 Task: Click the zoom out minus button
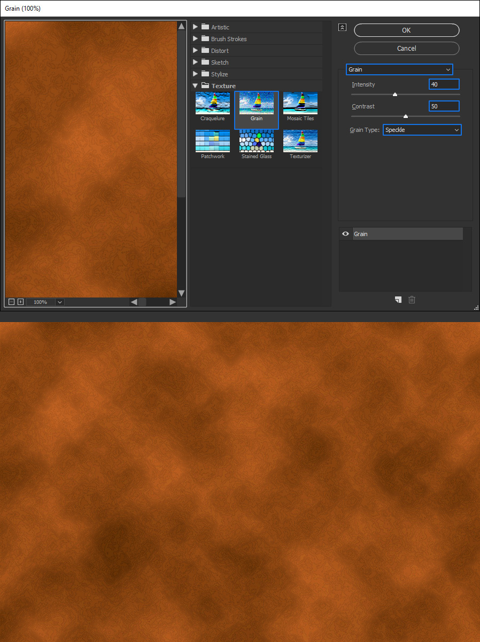click(11, 302)
